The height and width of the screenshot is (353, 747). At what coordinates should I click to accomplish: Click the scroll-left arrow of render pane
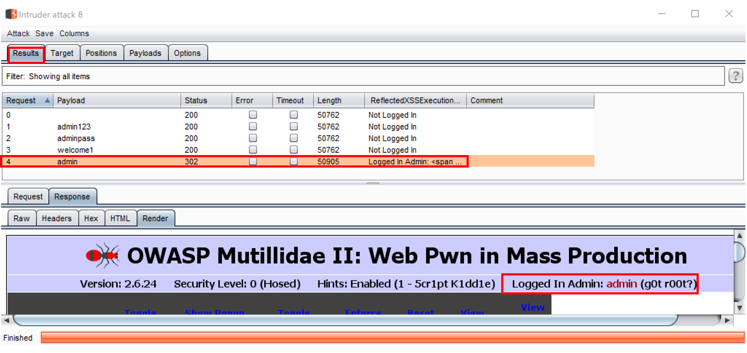[x=7, y=320]
